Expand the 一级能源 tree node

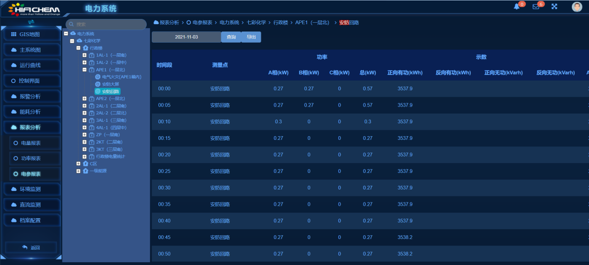[78, 171]
